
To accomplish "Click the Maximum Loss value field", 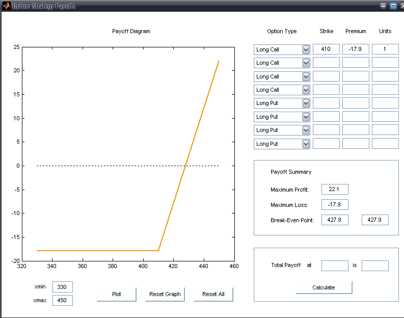I will [335, 205].
